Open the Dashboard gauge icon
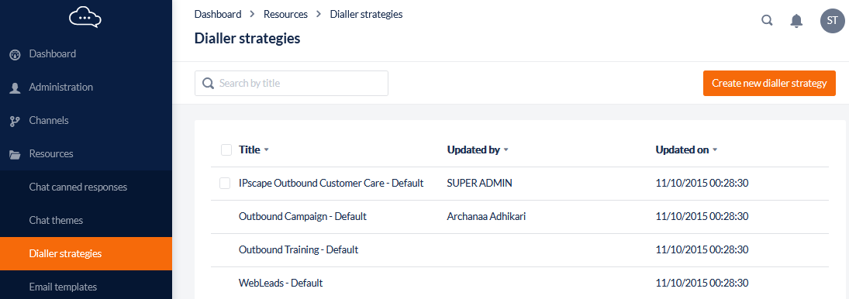The width and height of the screenshot is (849, 299). click(16, 54)
